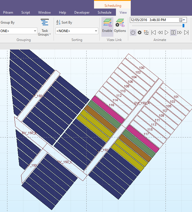Pause the animation

point(173,33)
